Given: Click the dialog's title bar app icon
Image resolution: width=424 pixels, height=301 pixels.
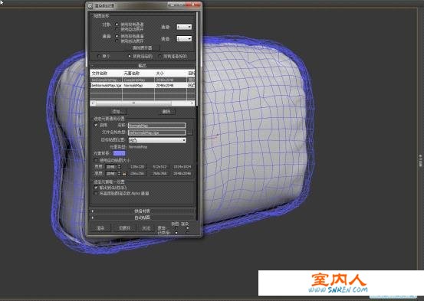Looking at the screenshot, I should pyautogui.click(x=90, y=5).
